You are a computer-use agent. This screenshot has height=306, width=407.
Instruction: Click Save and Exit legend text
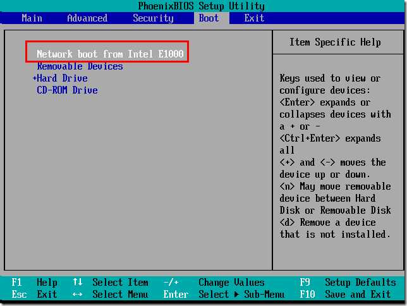[x=358, y=295]
